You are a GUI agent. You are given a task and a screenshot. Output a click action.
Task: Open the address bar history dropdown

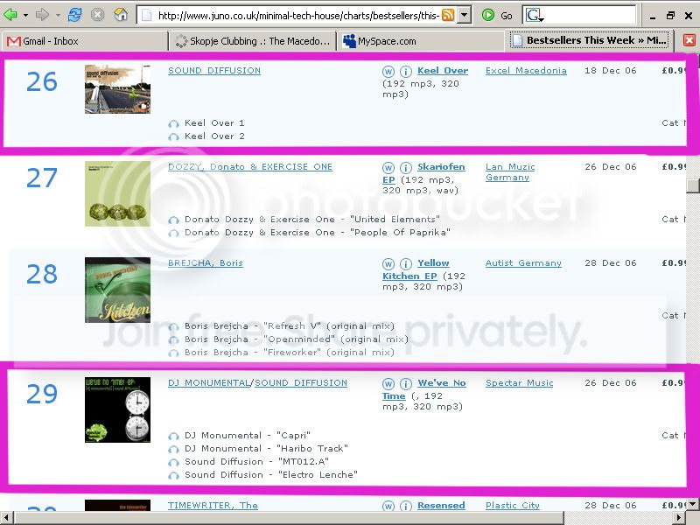tap(465, 15)
